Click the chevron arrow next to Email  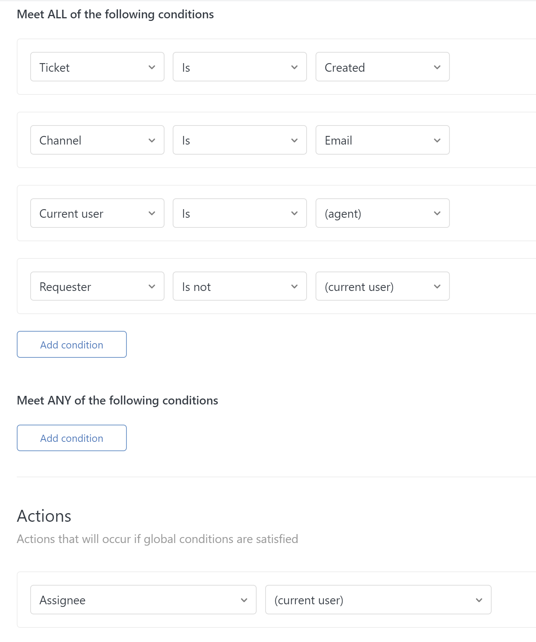click(x=437, y=140)
